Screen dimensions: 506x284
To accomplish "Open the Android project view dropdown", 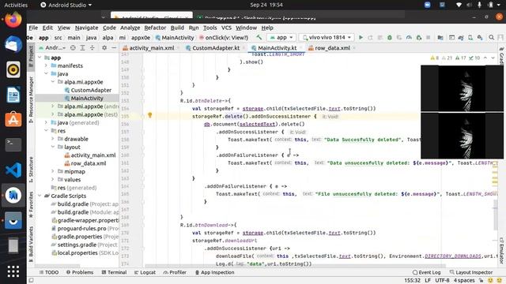I will click(52, 47).
